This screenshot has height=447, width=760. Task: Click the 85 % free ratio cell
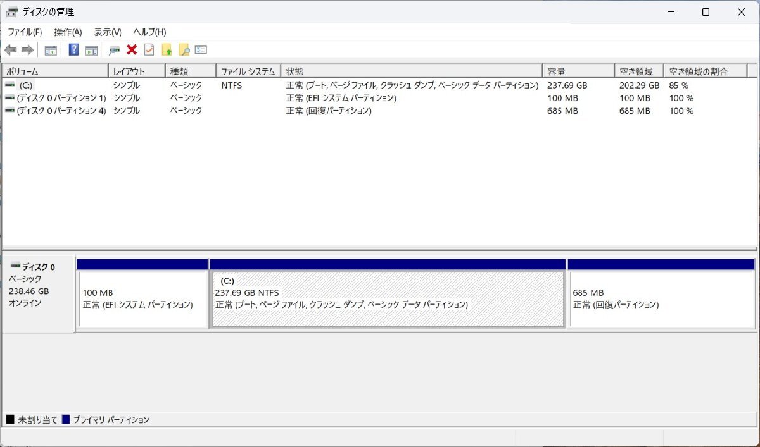pos(679,85)
